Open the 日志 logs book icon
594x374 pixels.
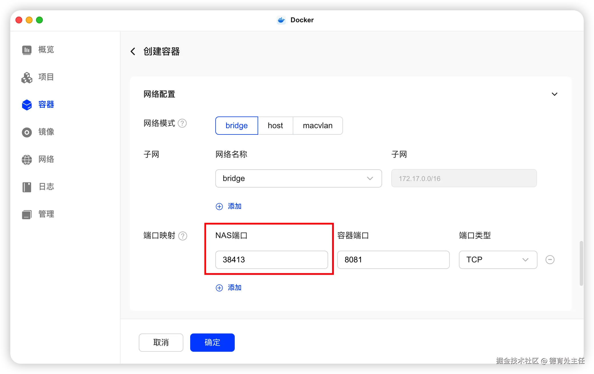[x=27, y=187]
